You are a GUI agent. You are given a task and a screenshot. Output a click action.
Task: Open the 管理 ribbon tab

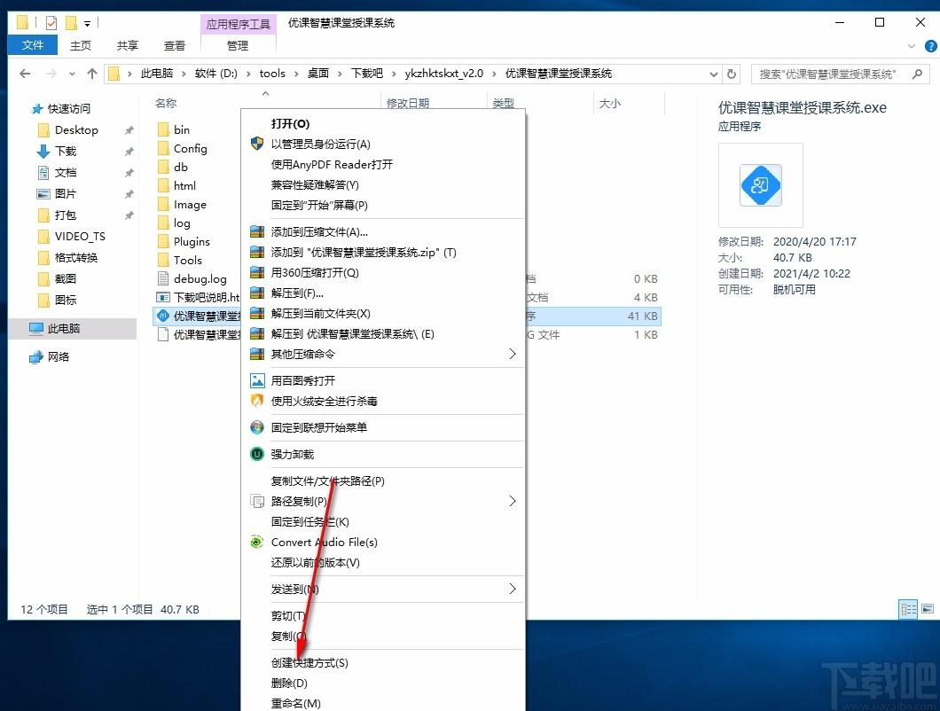coord(238,45)
